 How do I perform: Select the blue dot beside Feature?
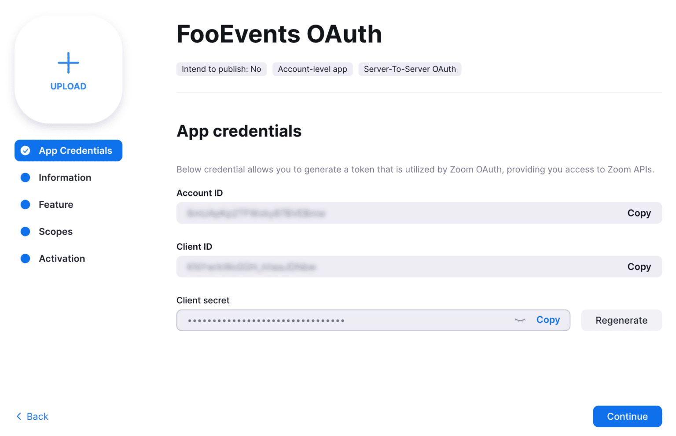tap(25, 204)
